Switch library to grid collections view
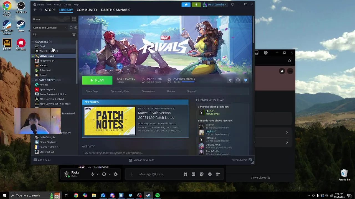355x199 pixels. [x=74, y=19]
